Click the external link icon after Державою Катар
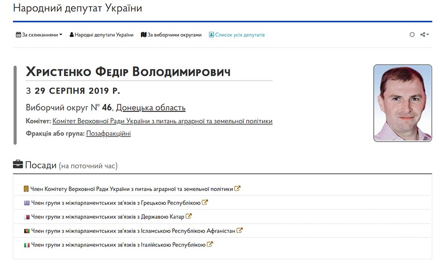The height and width of the screenshot is (265, 441). pos(189,217)
